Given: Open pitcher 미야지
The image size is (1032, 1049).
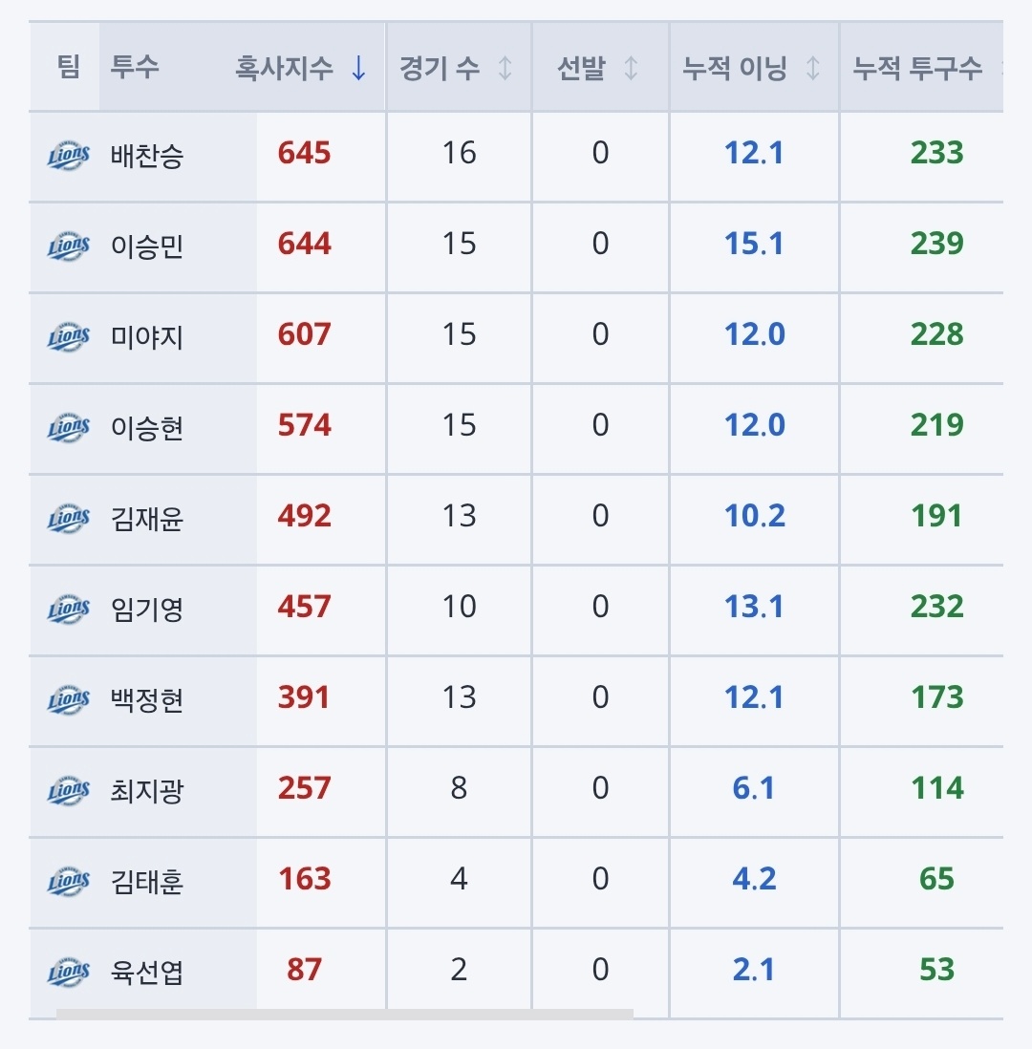Looking at the screenshot, I should point(147,336).
